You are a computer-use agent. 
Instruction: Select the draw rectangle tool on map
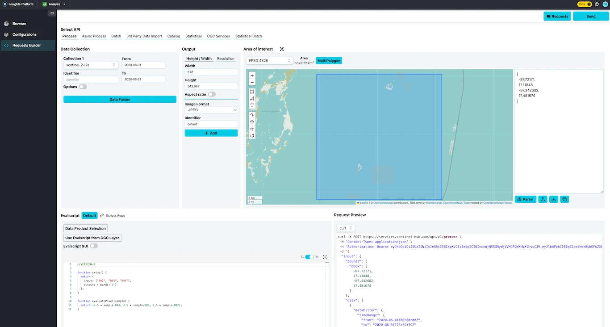click(252, 91)
